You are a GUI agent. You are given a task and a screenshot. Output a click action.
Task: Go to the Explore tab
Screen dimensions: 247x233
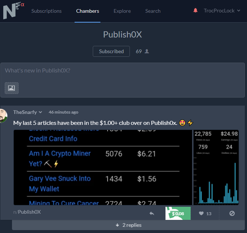pos(122,11)
